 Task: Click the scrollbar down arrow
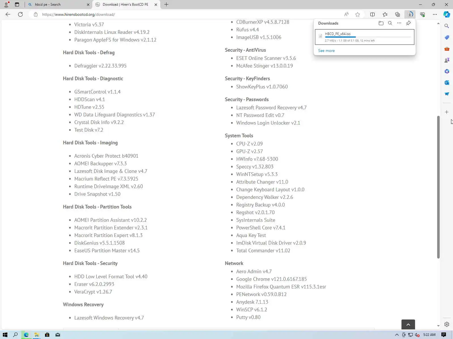[x=438, y=326]
